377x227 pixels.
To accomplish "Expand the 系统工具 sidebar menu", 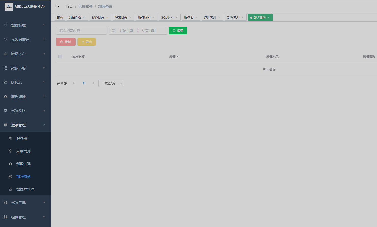I will point(25,203).
